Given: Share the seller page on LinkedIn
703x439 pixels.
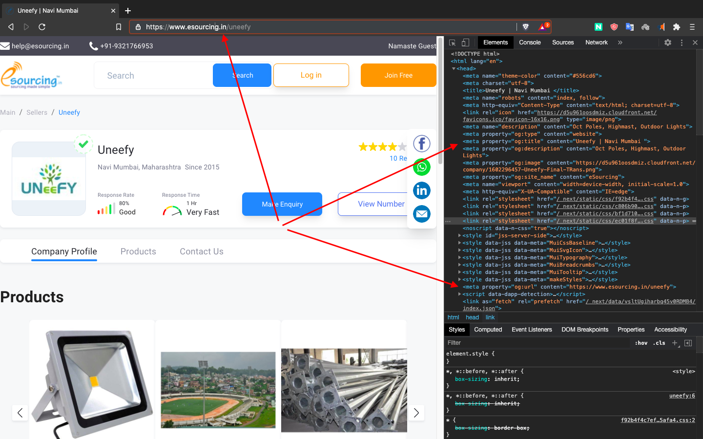Looking at the screenshot, I should pyautogui.click(x=422, y=190).
